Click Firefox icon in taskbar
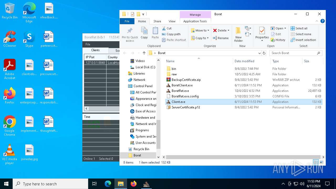Viewport: 336px width, 189px height. click(x=134, y=184)
